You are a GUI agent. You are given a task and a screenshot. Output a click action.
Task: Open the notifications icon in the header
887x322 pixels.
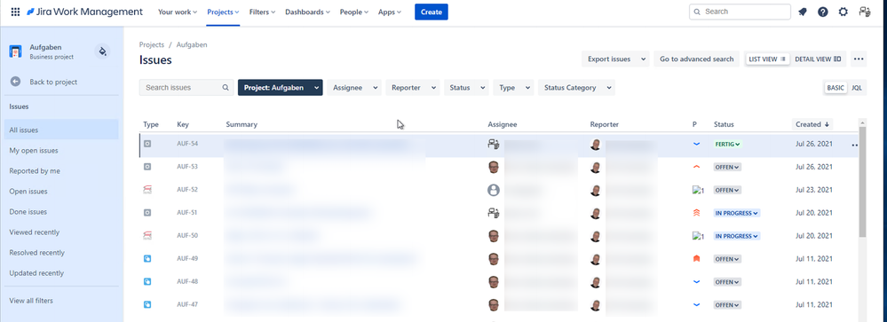click(x=802, y=12)
